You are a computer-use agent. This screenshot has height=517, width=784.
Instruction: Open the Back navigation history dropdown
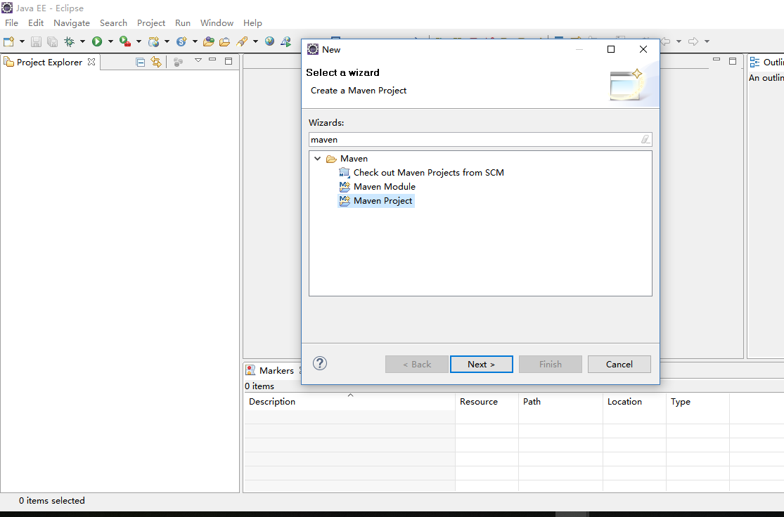click(679, 41)
